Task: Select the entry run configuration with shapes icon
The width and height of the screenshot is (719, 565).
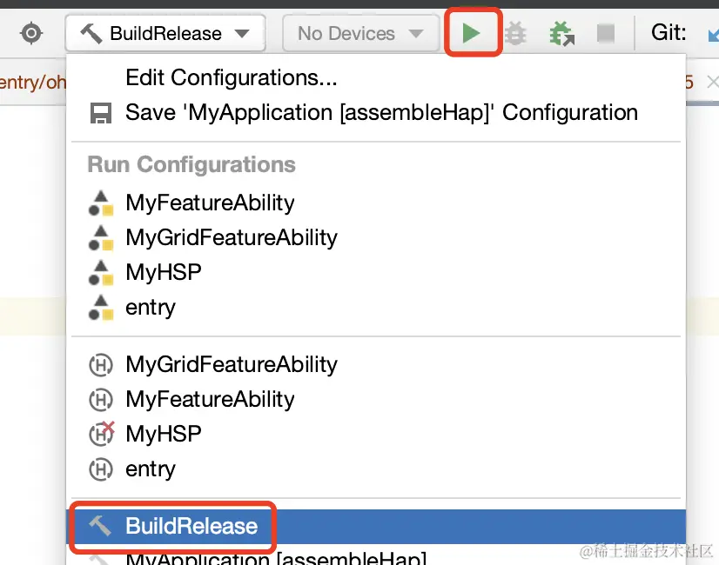Action: (151, 308)
